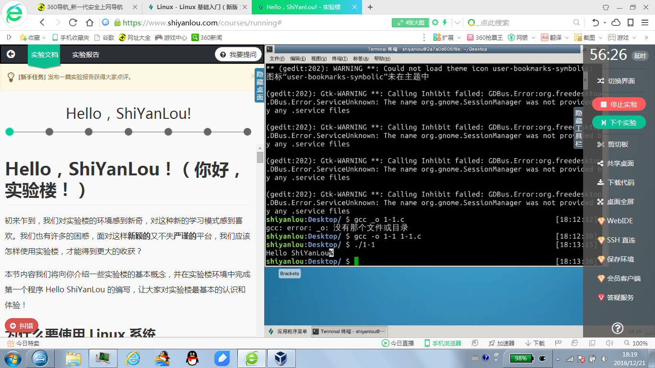Open 网银 online banking dropdown
The width and height of the screenshot is (655, 368).
pos(522,37)
